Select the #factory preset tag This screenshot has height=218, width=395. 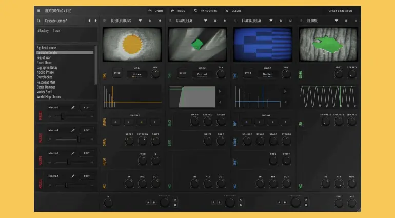pos(43,31)
